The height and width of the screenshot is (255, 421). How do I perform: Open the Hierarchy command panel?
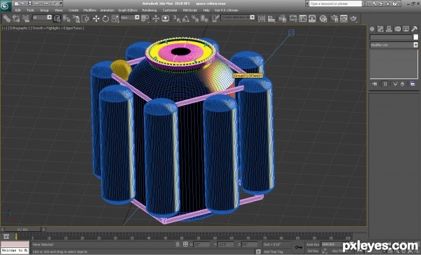[389, 29]
